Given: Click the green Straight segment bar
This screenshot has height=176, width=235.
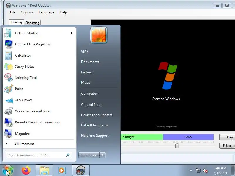Looking at the screenshot, I should click(x=142, y=137).
